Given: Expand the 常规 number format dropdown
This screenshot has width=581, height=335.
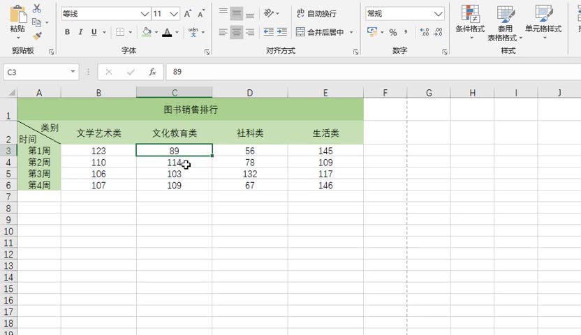Looking at the screenshot, I should click(439, 13).
